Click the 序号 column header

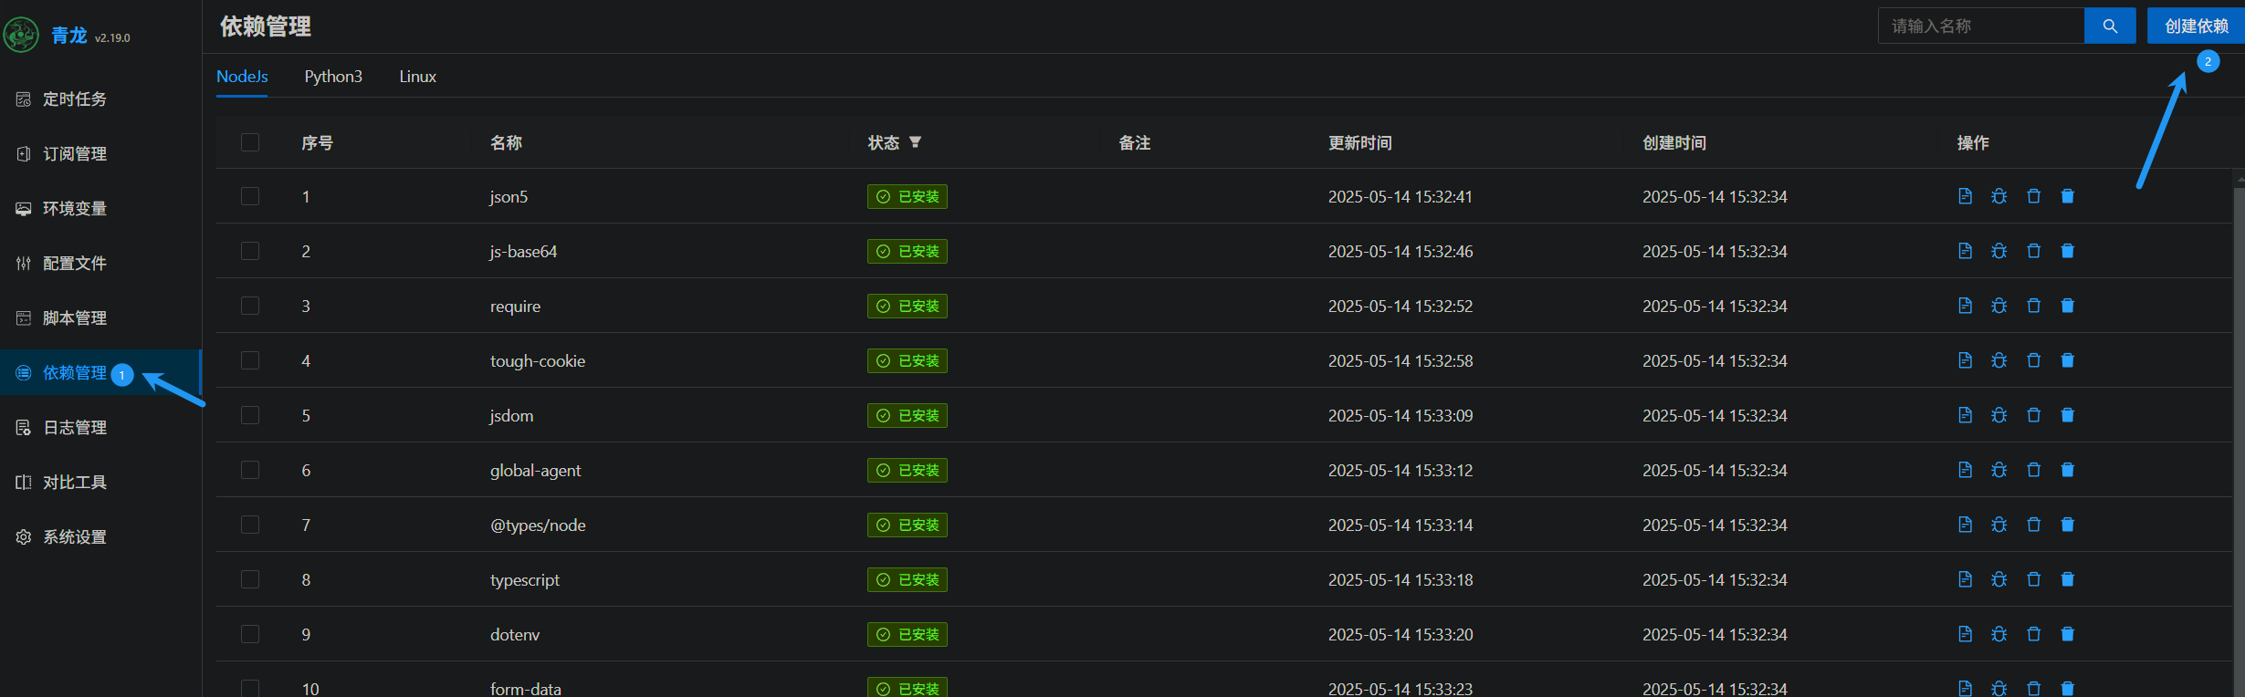(318, 142)
